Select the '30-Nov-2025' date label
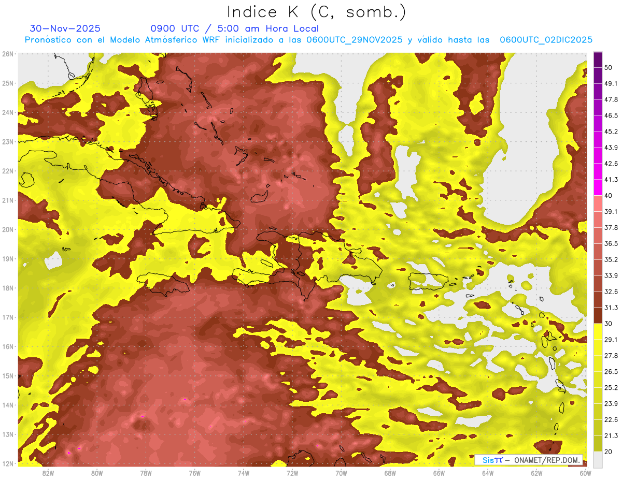This screenshot has width=622, height=480. 65,28
